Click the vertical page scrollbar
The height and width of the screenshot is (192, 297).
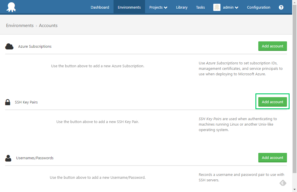point(294,86)
